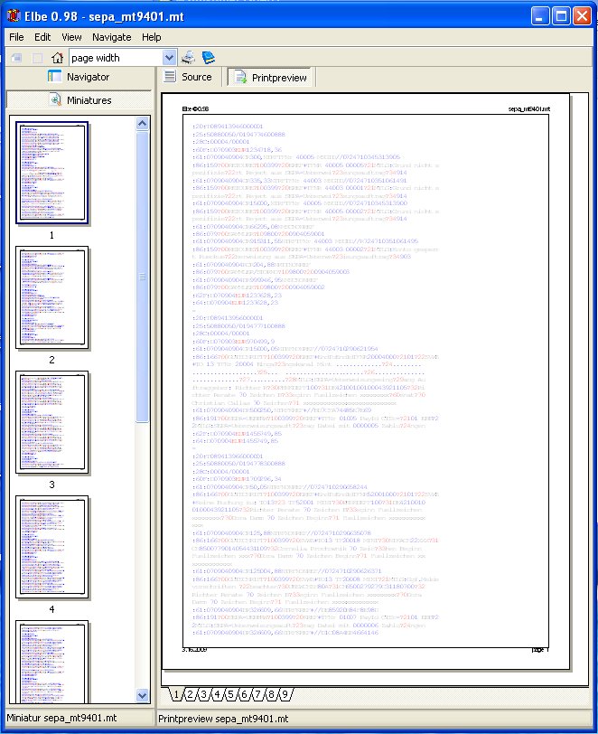
Task: Open the page width zoom dropdown
Action: click(169, 58)
